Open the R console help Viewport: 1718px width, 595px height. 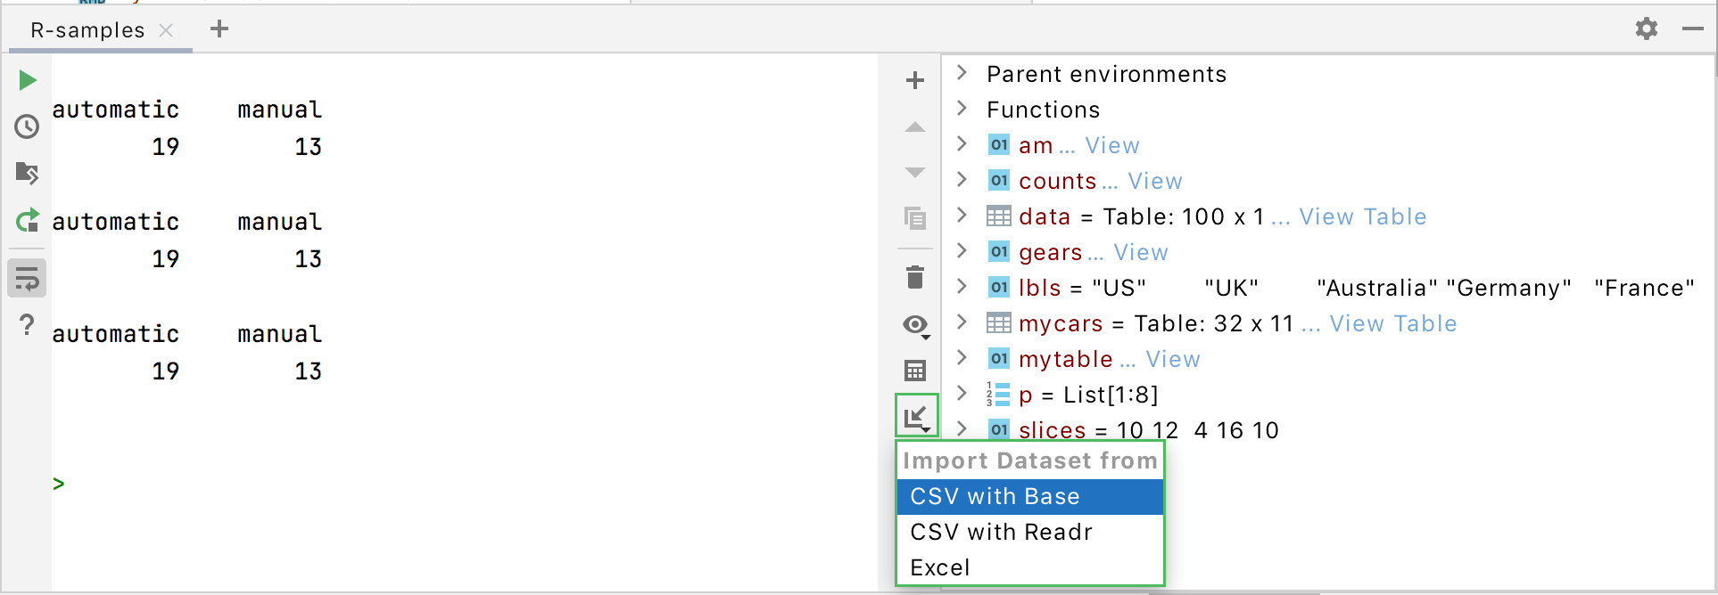[27, 325]
